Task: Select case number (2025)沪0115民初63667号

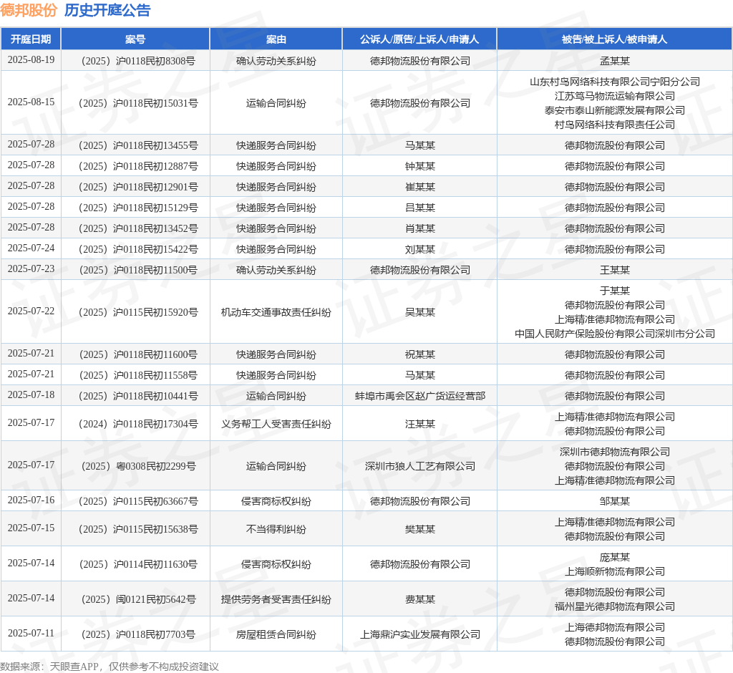Action: 138,501
